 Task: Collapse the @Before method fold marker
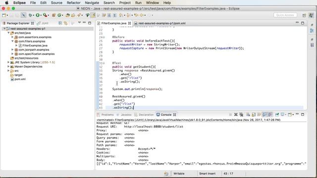tap(104, 37)
